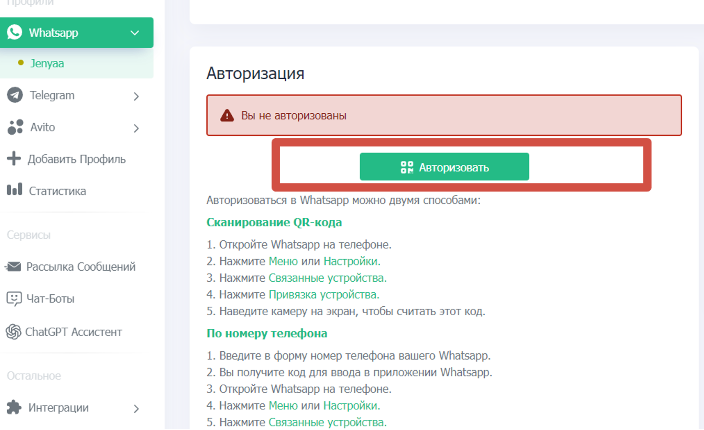Open ChatGPT Ассистент service
This screenshot has height=430, width=704.
(74, 332)
